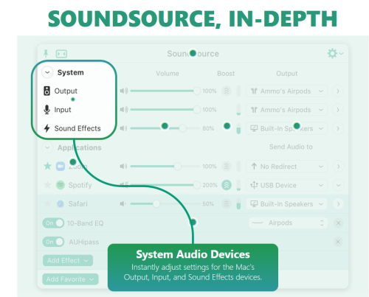Disable the active Spotify boost icon

tap(227, 185)
